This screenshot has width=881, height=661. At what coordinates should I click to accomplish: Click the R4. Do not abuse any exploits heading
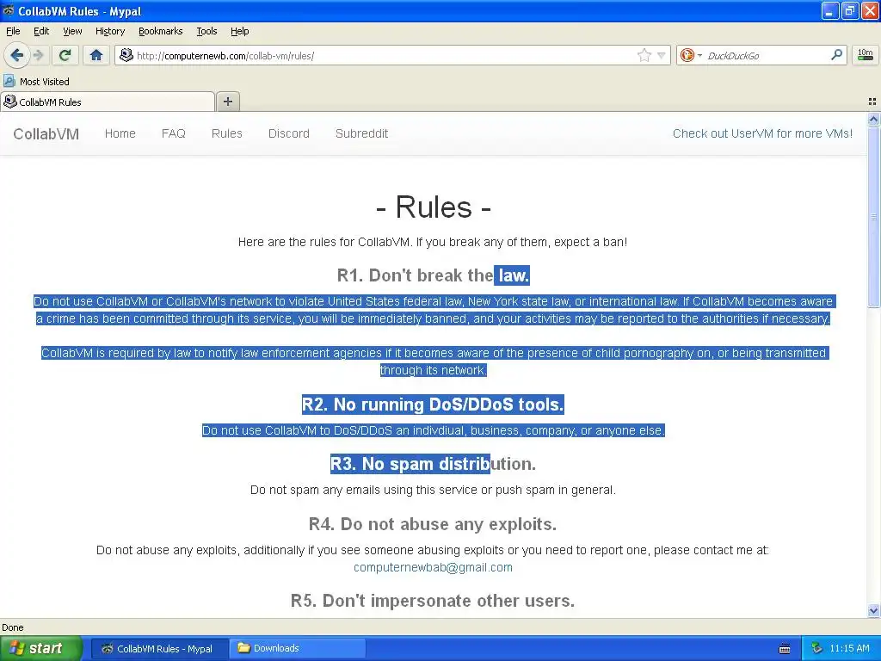pyautogui.click(x=433, y=524)
